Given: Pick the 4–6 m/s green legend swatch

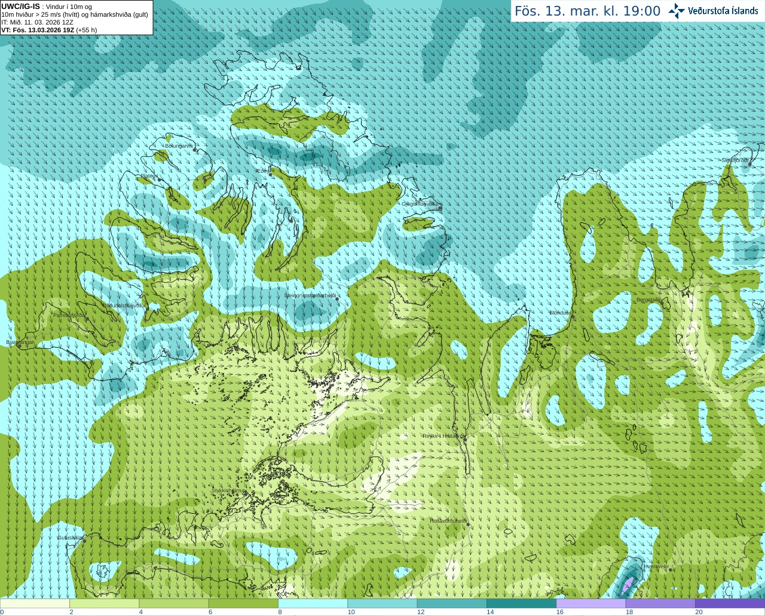Looking at the screenshot, I should [173, 603].
